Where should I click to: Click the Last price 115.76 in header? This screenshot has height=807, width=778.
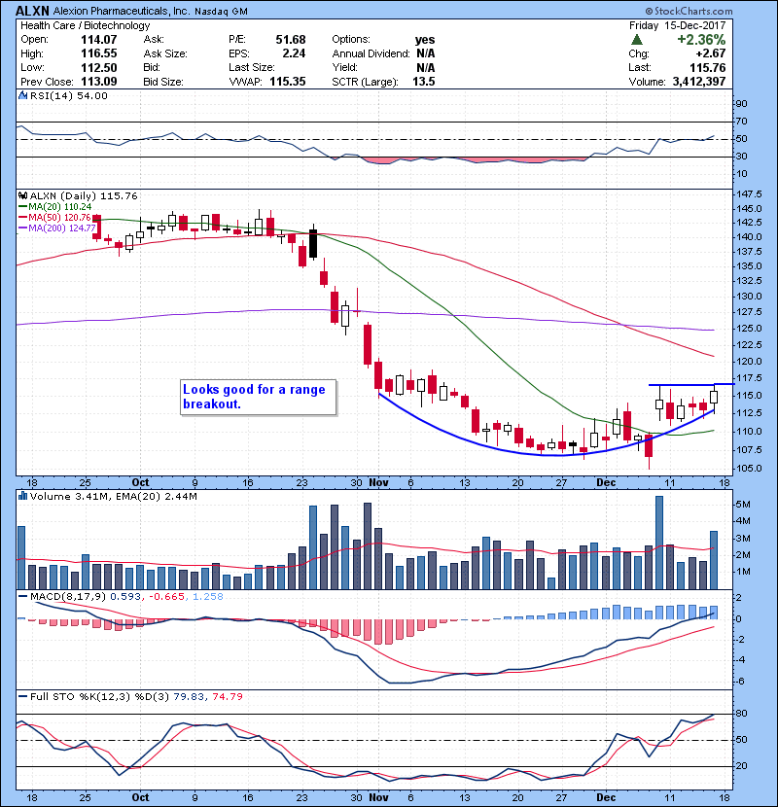[x=707, y=67]
